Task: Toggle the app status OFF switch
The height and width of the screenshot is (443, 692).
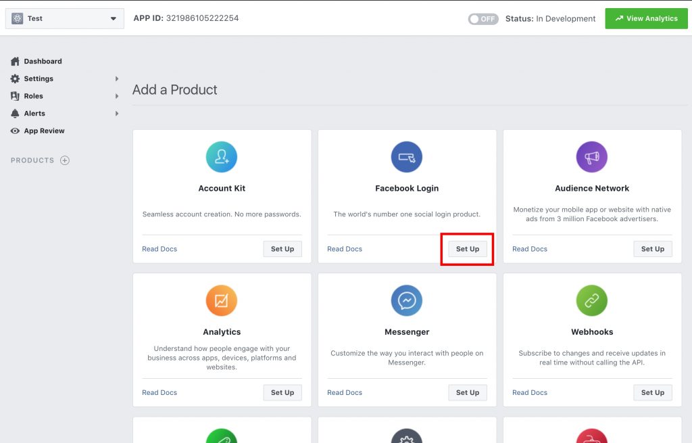Action: tap(483, 19)
